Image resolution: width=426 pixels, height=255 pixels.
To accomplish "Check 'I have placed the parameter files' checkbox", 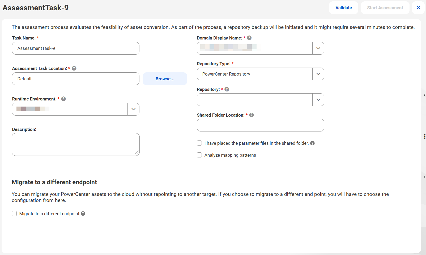I will point(199,143).
